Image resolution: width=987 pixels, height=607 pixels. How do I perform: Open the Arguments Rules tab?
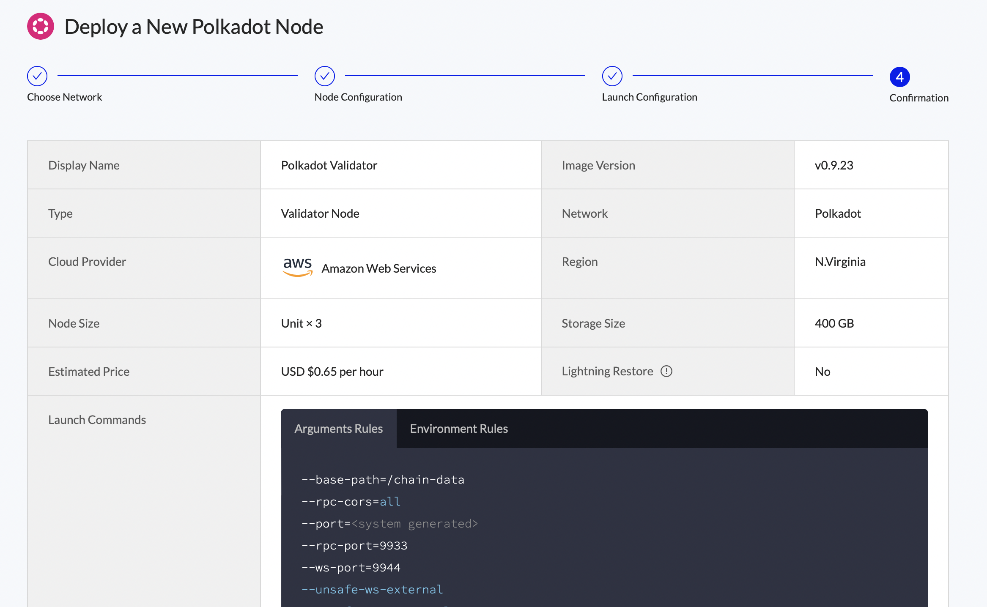(x=338, y=428)
